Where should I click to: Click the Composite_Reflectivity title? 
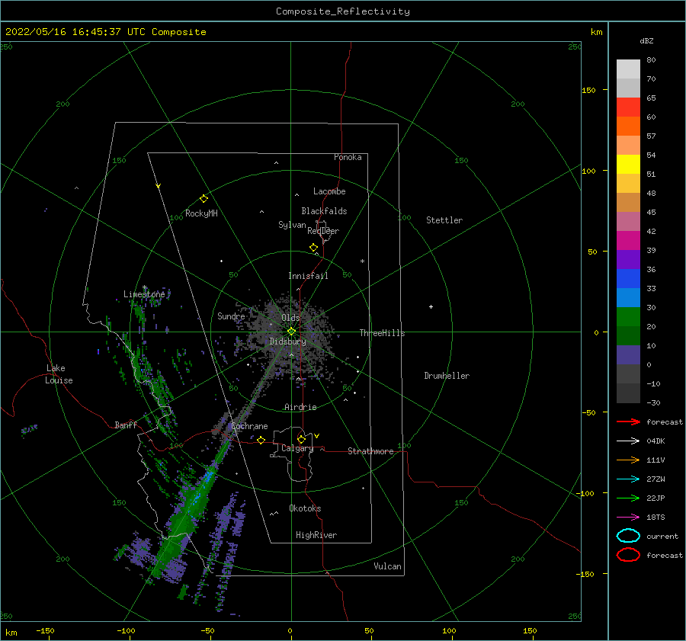pyautogui.click(x=343, y=11)
